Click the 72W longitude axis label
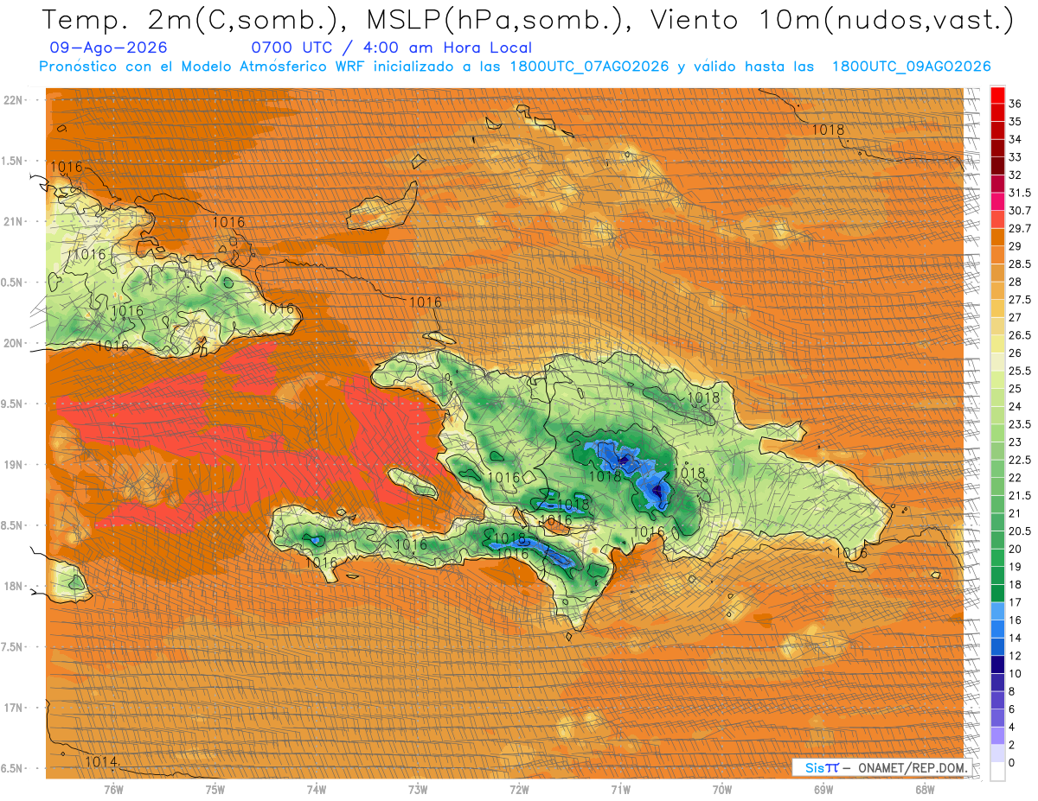1038x801 pixels. click(x=519, y=790)
